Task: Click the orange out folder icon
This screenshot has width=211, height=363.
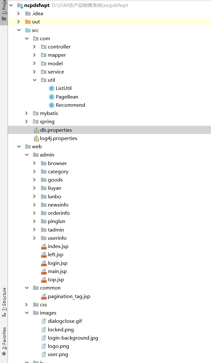Action: pos(28,22)
